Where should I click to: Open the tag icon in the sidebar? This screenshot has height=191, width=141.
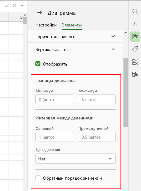(135, 49)
